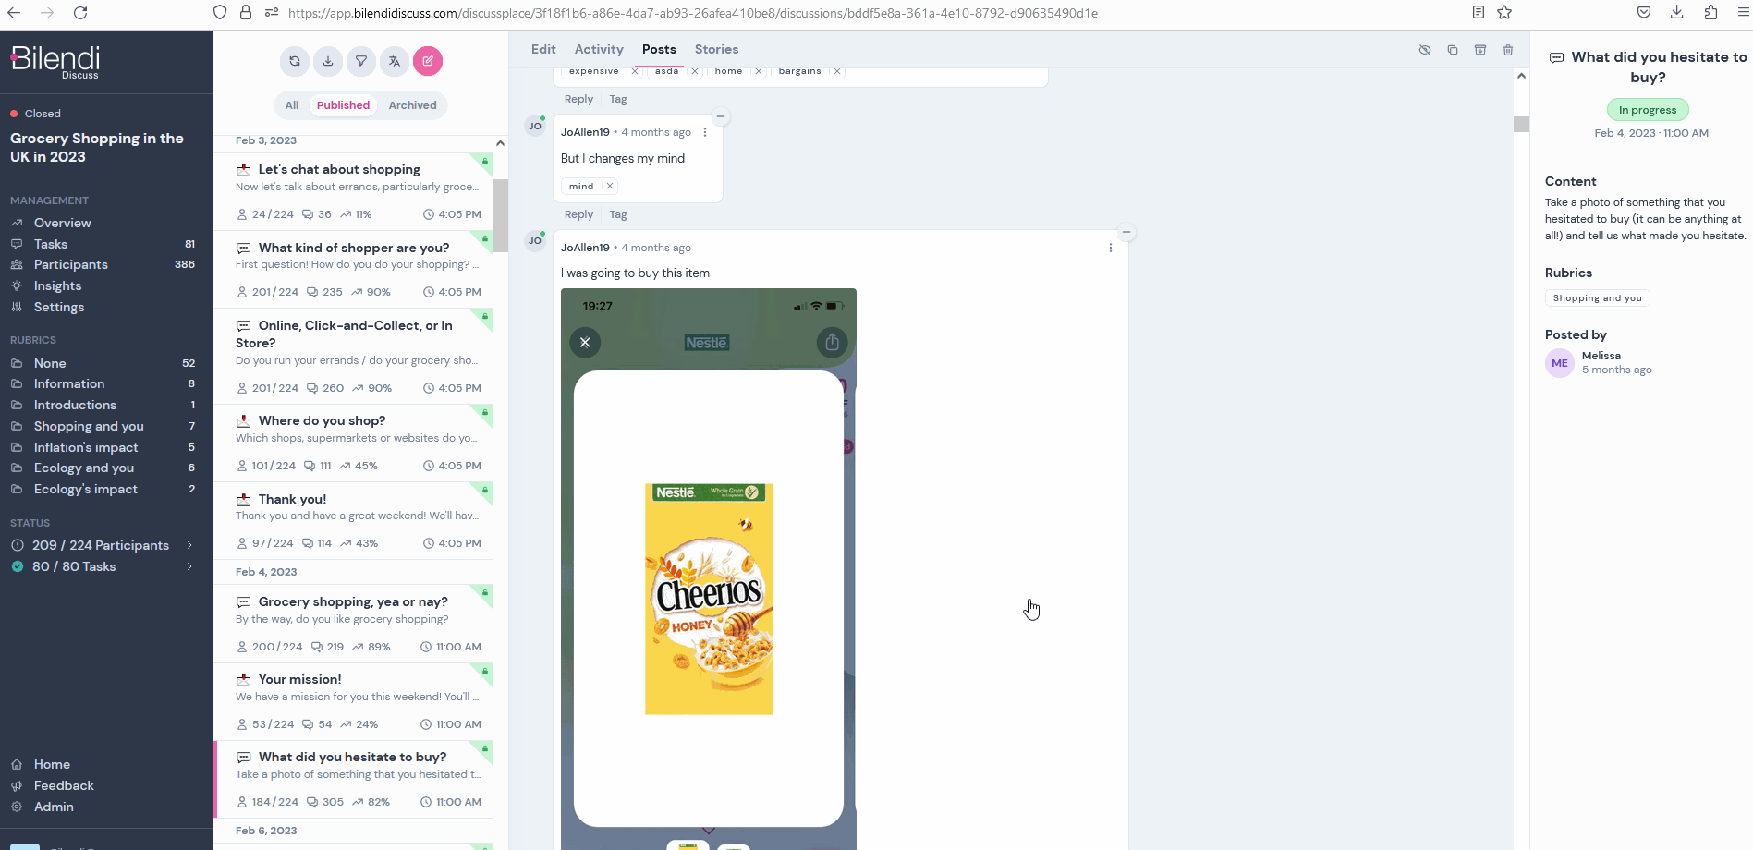Switch to the Activity tab
1753x850 pixels.
tap(598, 49)
